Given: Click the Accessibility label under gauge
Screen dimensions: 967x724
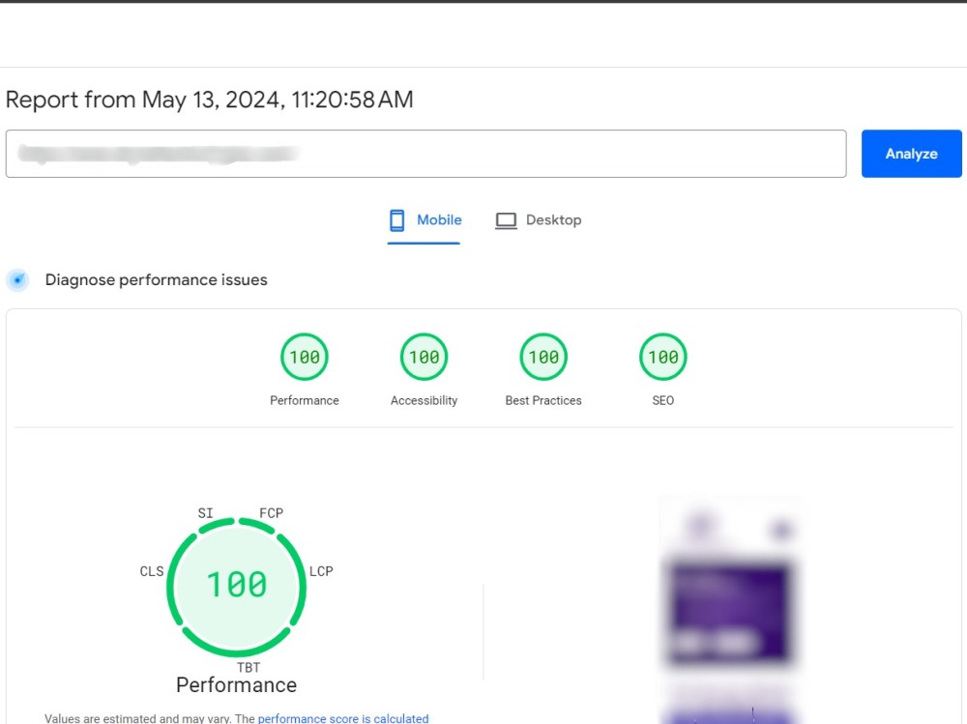Looking at the screenshot, I should [424, 400].
